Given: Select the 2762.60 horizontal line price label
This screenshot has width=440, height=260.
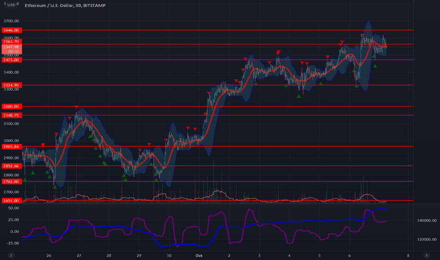Looking at the screenshot, I should pyautogui.click(x=11, y=182).
